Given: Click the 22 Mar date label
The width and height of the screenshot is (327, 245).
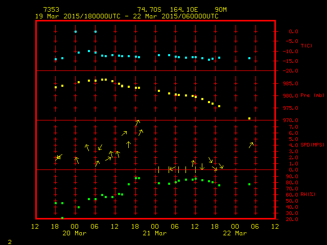Looking at the screenshot, I should [x=235, y=233].
